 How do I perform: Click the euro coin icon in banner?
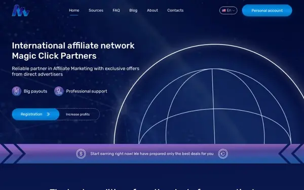[x=223, y=154]
